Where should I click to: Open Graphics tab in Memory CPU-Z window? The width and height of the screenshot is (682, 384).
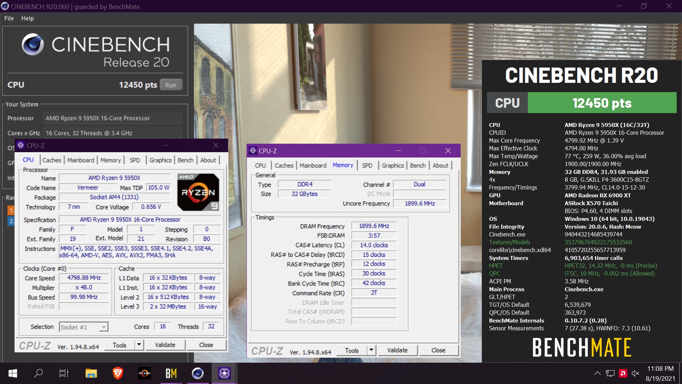tap(393, 165)
